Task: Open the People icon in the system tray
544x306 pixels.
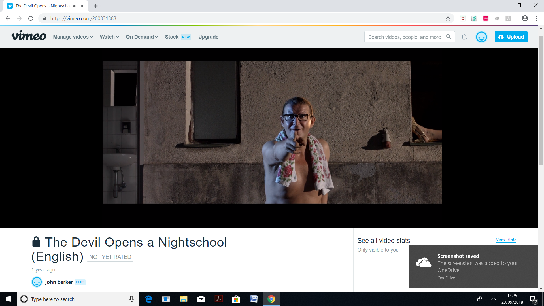Action: click(x=479, y=299)
